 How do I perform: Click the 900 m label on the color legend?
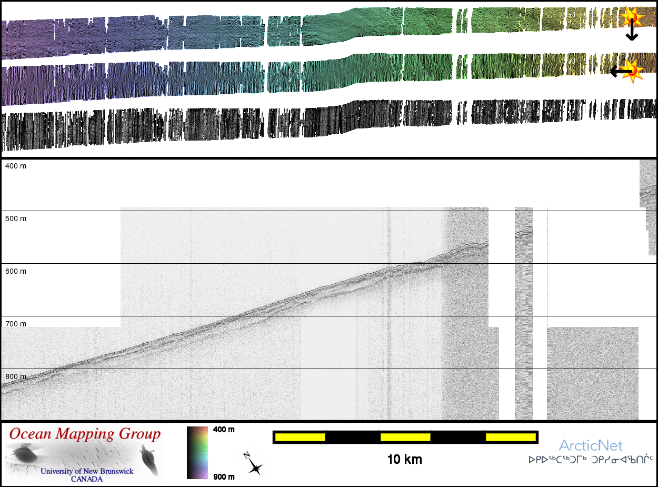224,477
